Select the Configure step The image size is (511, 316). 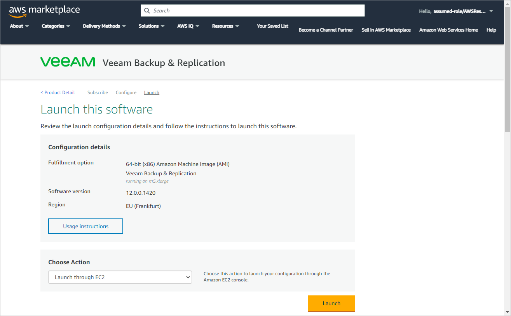[x=126, y=93]
